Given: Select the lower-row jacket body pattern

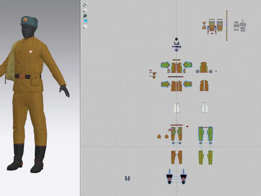Looking at the screenshot, I should (x=177, y=86).
